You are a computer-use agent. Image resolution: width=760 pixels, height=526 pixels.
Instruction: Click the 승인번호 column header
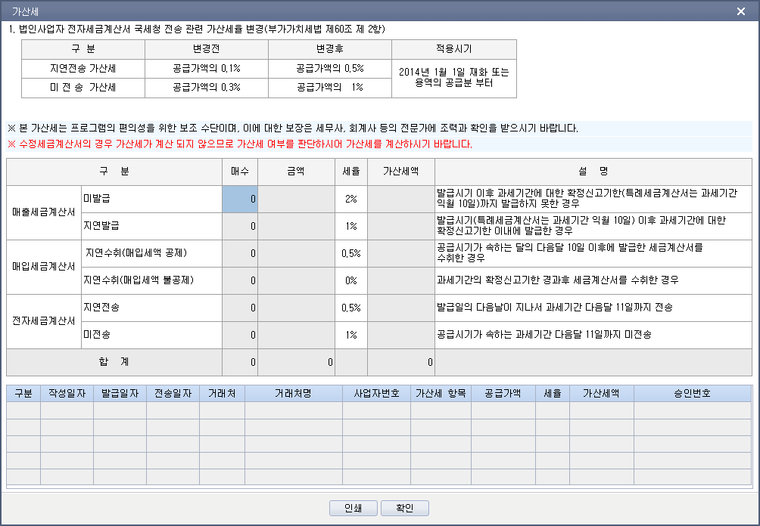[693, 394]
